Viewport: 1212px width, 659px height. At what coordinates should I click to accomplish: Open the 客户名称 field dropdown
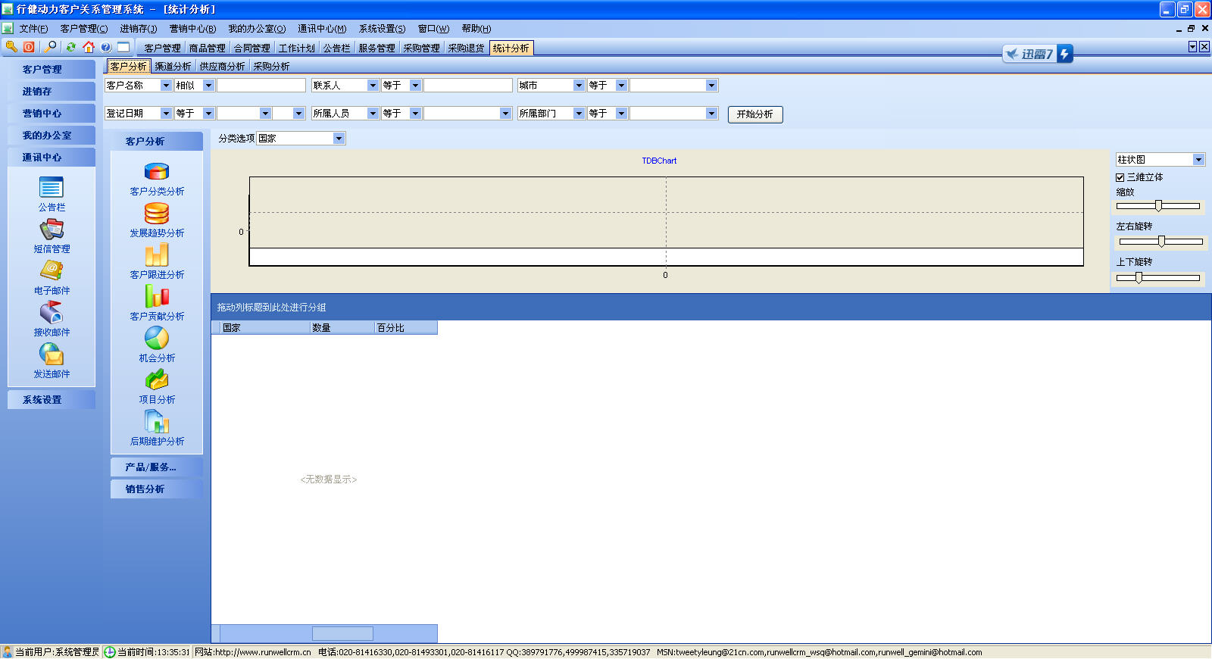(166, 86)
